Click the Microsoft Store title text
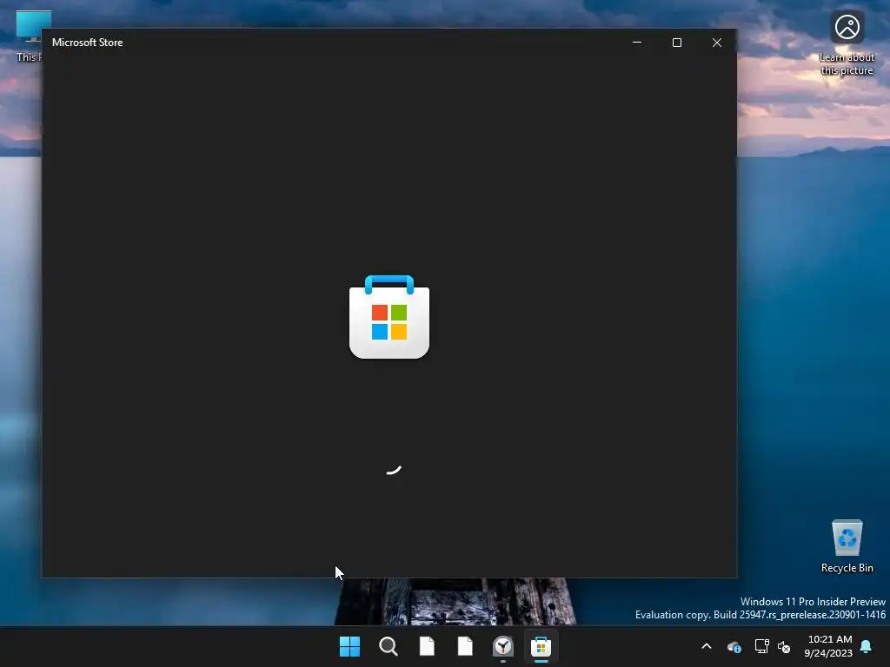890x667 pixels. pyautogui.click(x=88, y=43)
